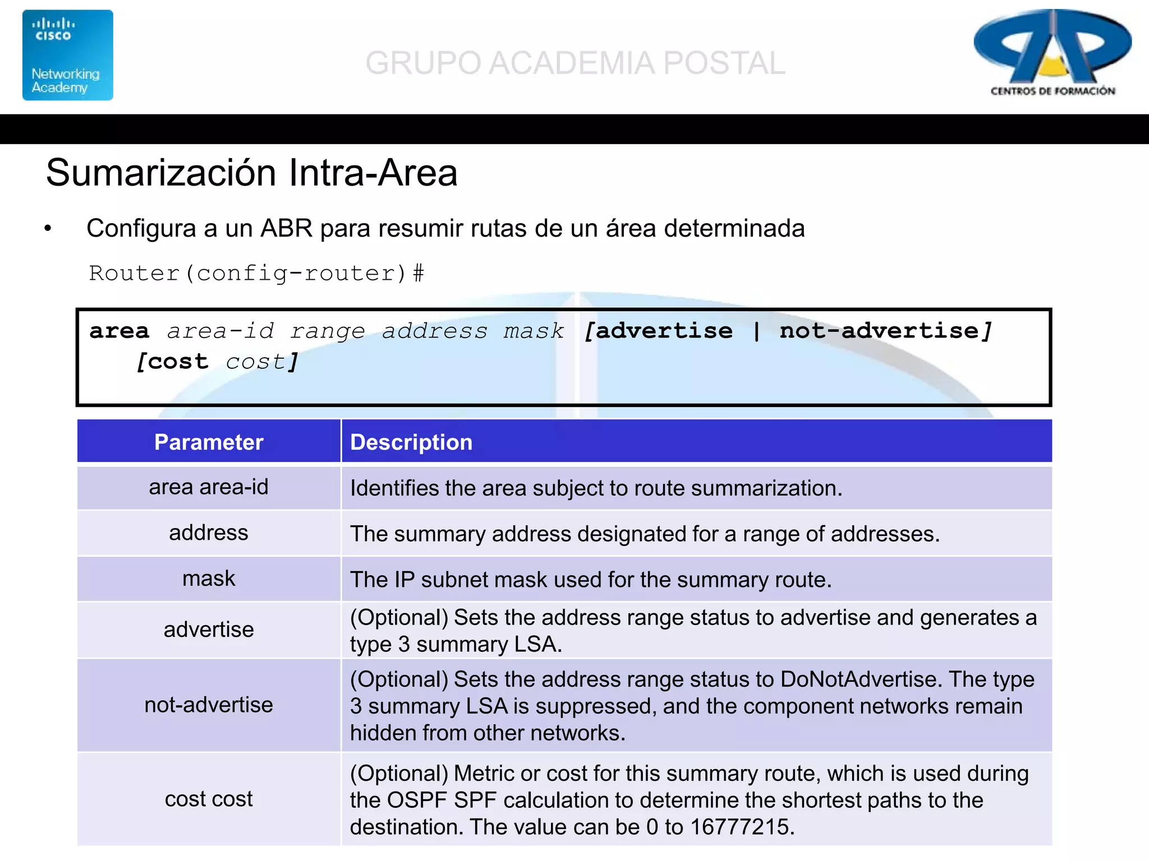Screen dimensions: 1149x861
Task: Click the Router(config-router)# prompt text
Action: pyautogui.click(x=256, y=274)
